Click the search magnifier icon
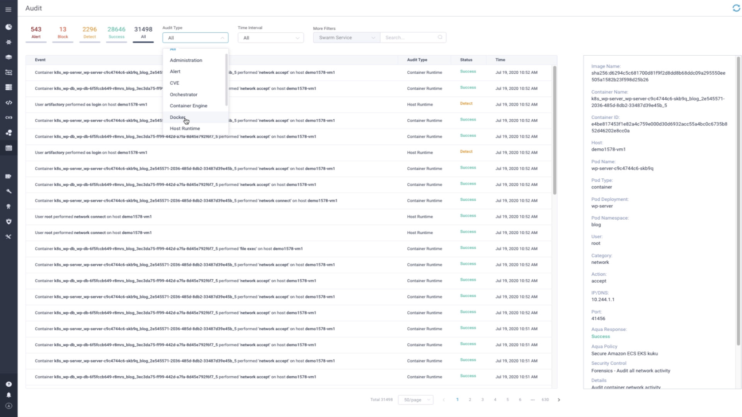Image resolution: width=742 pixels, height=417 pixels. tap(440, 37)
